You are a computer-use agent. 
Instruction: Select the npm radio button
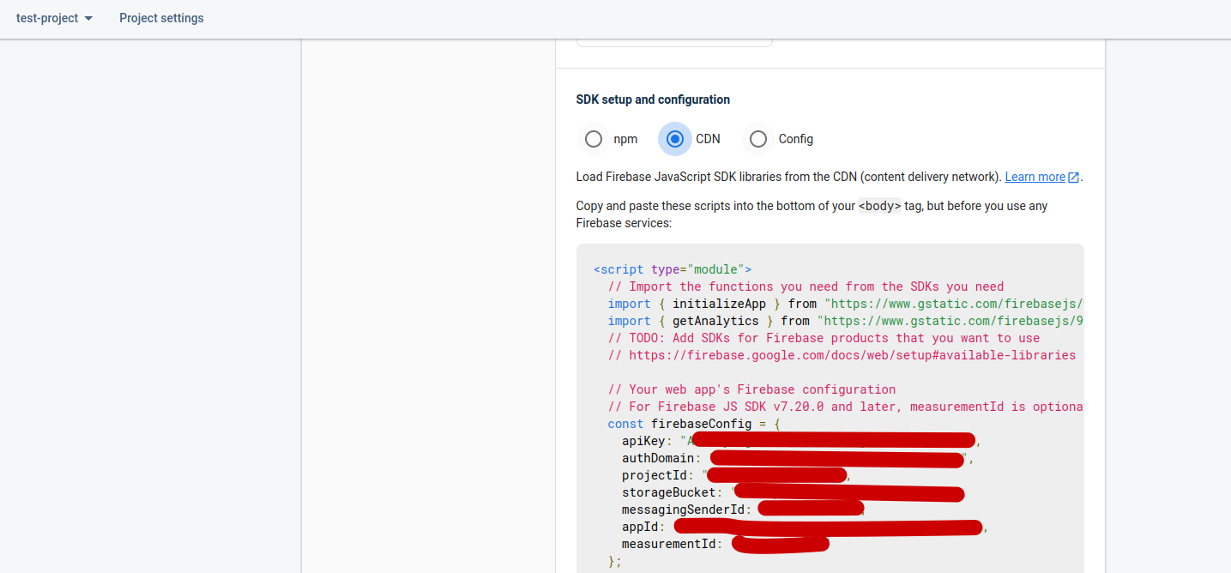click(x=594, y=139)
